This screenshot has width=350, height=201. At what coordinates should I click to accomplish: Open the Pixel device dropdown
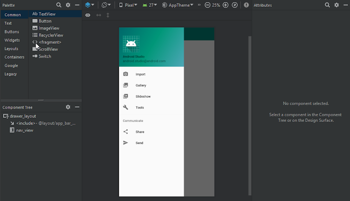(128, 5)
